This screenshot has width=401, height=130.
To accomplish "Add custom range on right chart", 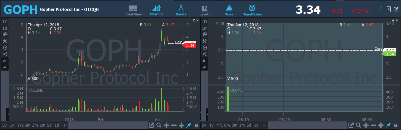I will coord(264,125).
